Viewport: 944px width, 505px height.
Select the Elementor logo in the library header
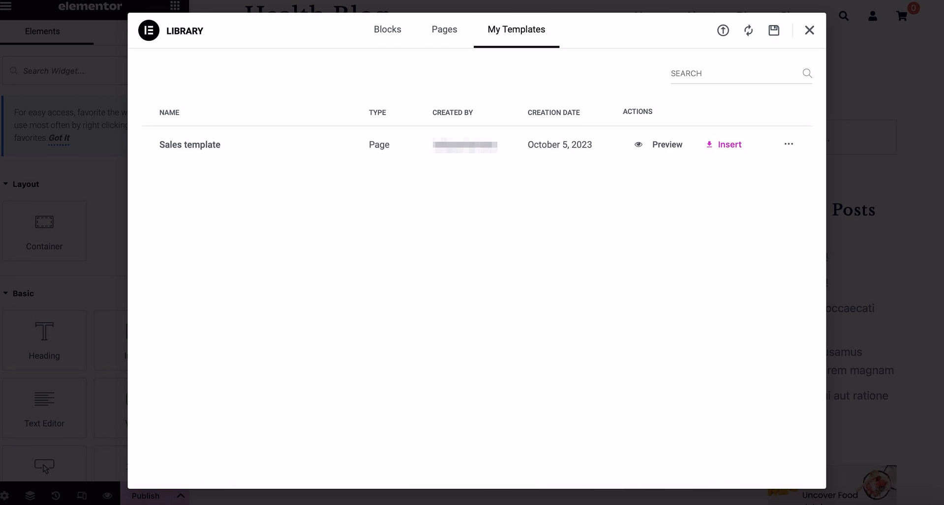point(148,30)
